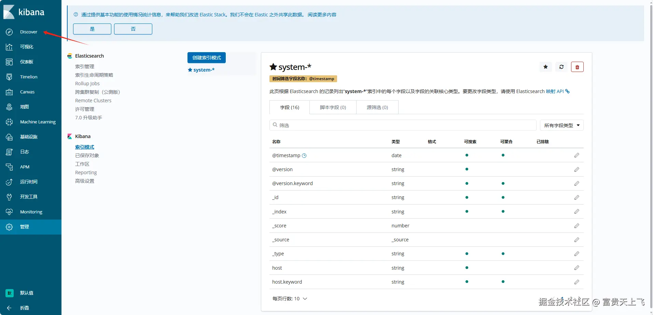
Task: Edit the host.keyword field
Action: pyautogui.click(x=577, y=282)
